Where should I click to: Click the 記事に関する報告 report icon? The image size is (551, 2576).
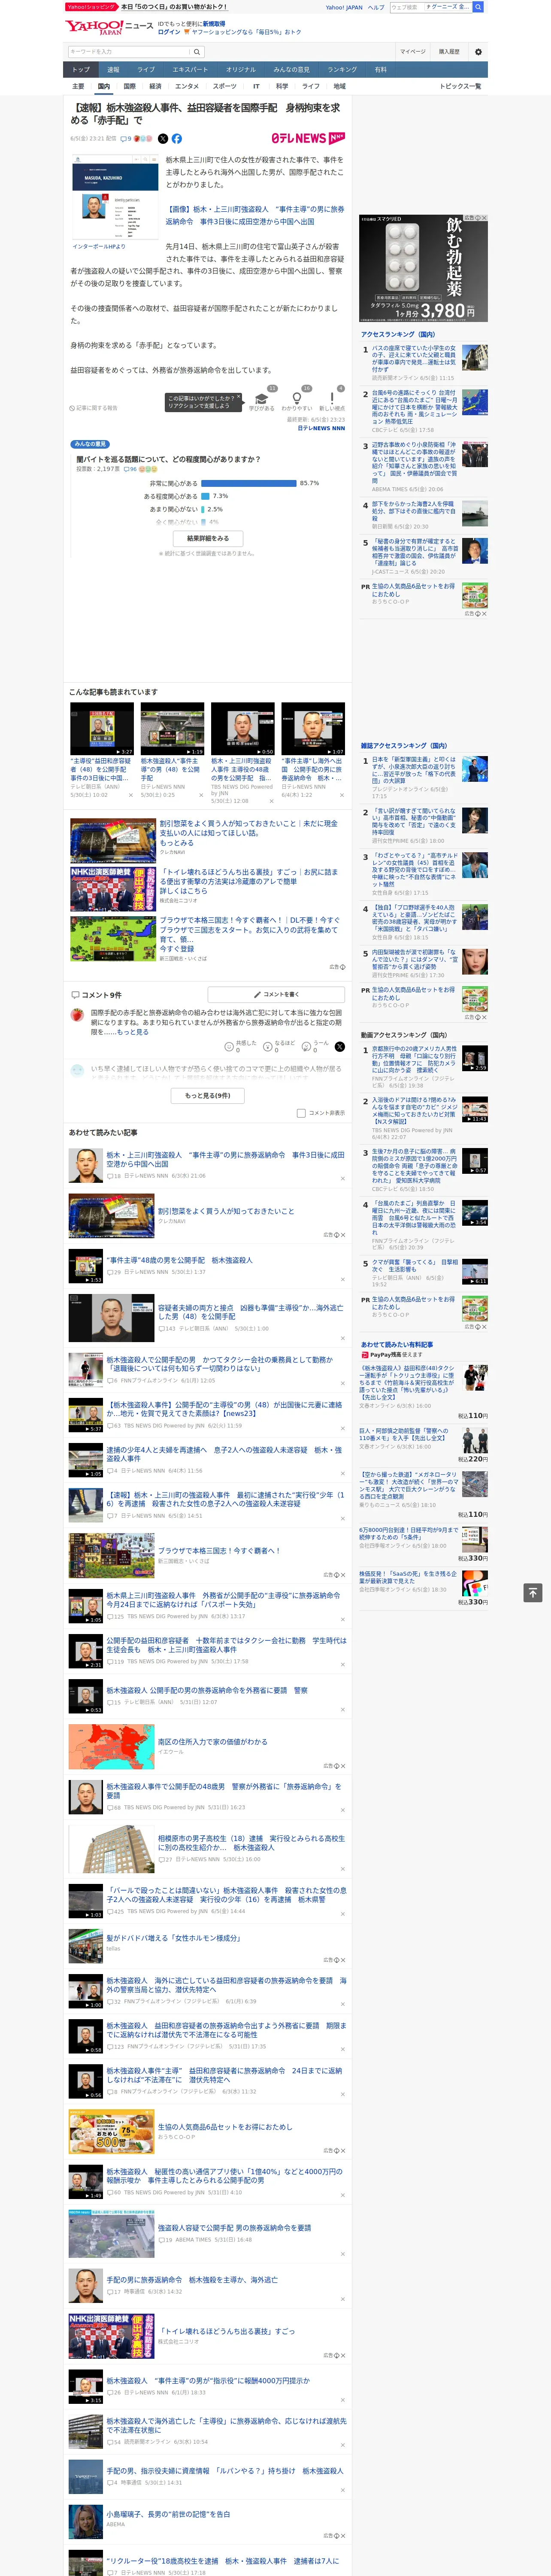94,408
